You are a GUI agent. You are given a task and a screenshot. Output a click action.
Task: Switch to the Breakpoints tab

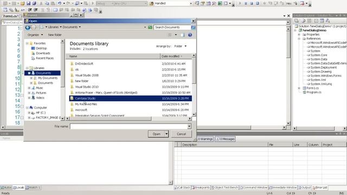(x=201, y=187)
